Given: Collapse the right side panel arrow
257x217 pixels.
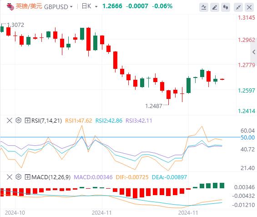Looking at the screenshot, I should point(254,52).
